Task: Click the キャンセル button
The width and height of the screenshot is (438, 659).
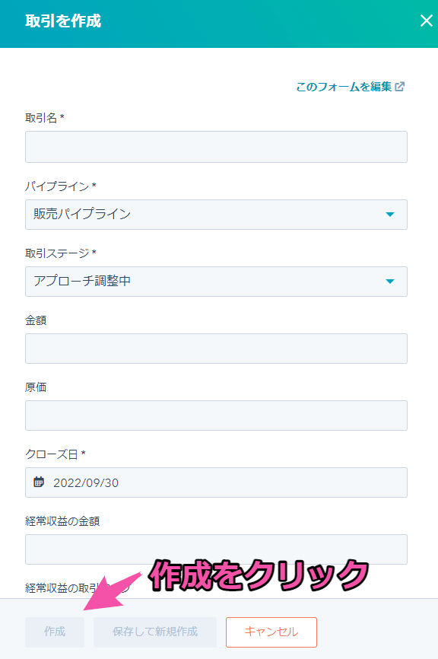Action: (271, 632)
